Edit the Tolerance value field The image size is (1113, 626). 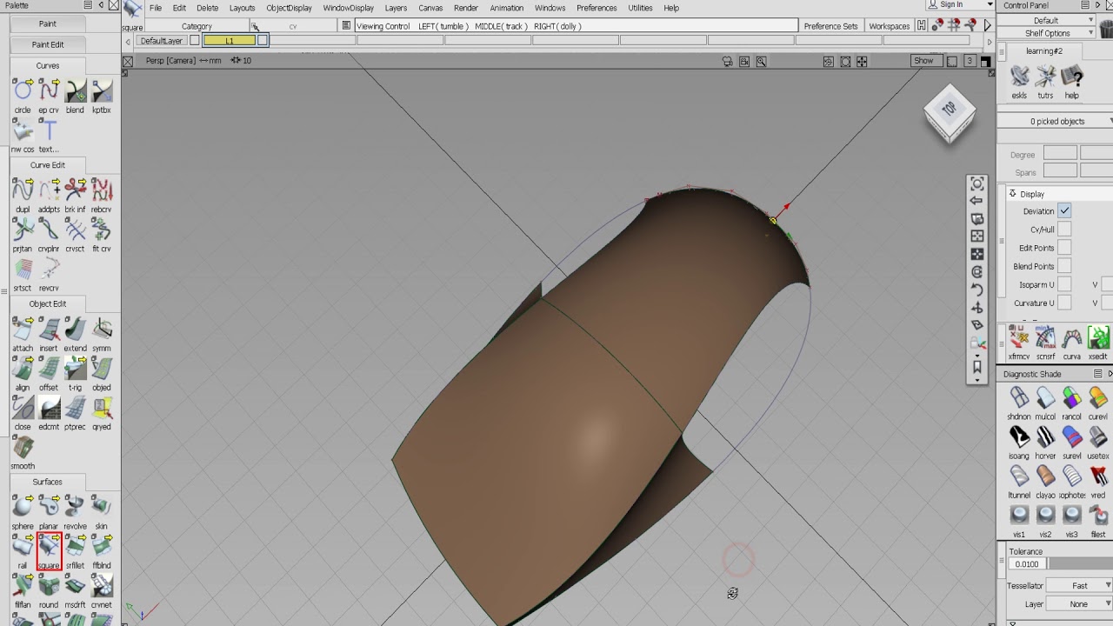(1027, 564)
